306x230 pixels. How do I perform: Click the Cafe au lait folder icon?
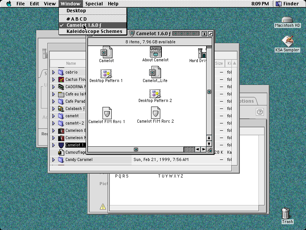pyautogui.click(x=61, y=94)
